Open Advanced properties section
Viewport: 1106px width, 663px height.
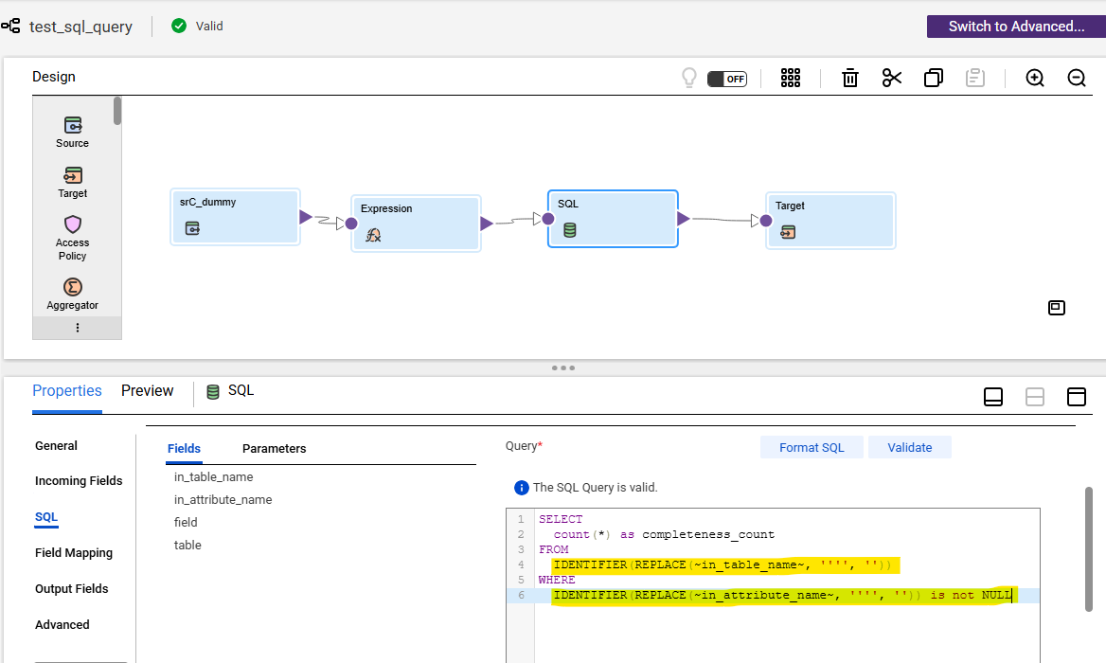[62, 625]
